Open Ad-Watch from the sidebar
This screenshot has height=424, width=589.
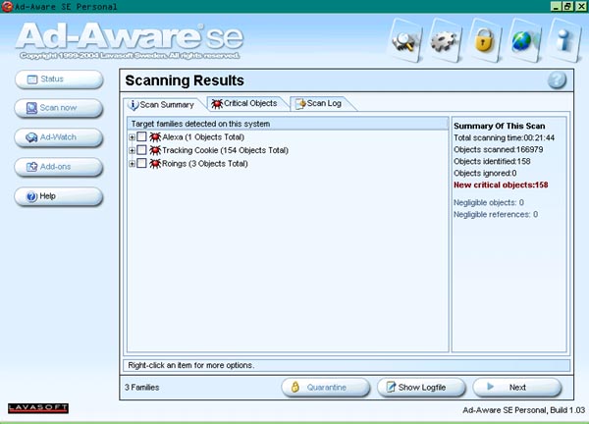[59, 137]
